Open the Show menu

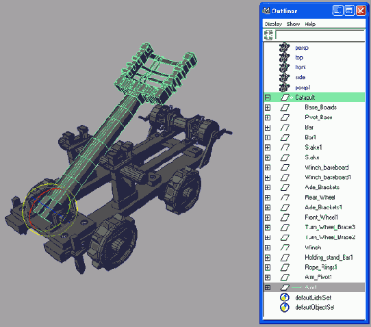(x=293, y=24)
